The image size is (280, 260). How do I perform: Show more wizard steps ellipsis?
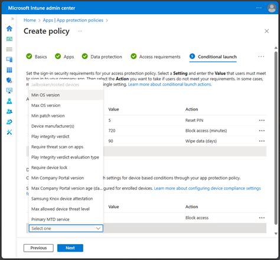click(261, 57)
